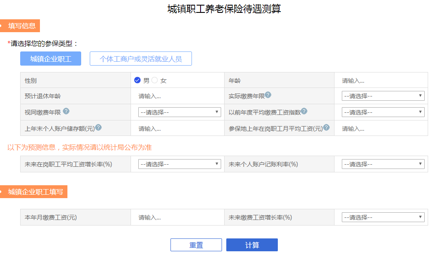Focus the 预计退休年龄 input field
Screen dimensions: 441x253
(x=177, y=96)
